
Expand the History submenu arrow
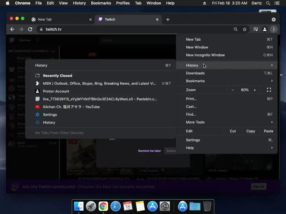(x=272, y=65)
